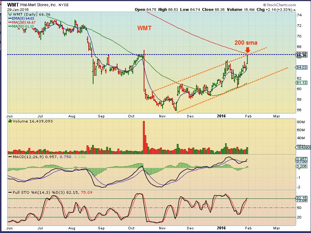Click the green 0.206 MACD histogram value in legend
The image size is (311, 233).
[x=80, y=157]
